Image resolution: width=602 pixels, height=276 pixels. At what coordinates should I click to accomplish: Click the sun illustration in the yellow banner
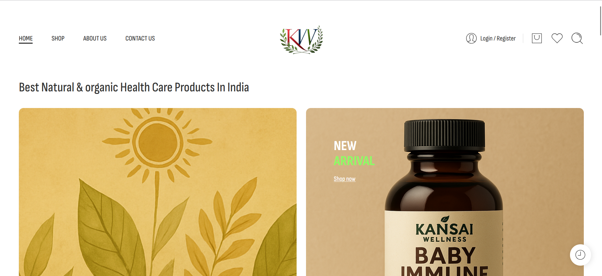coord(157,143)
